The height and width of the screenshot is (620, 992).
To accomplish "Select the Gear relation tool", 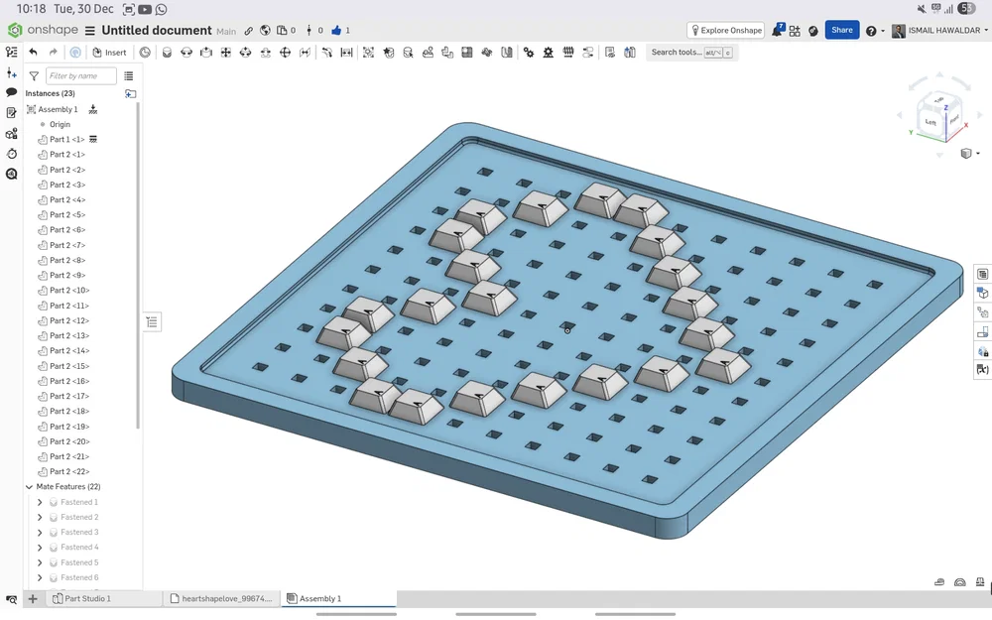I will coord(529,53).
